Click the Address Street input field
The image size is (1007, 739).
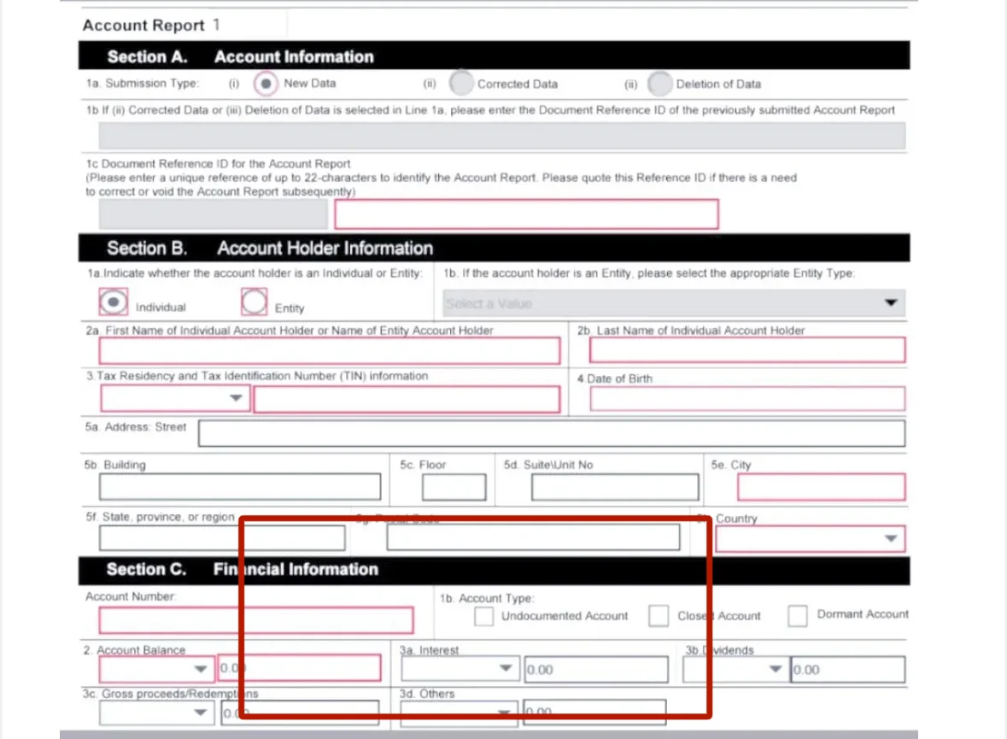(x=552, y=433)
